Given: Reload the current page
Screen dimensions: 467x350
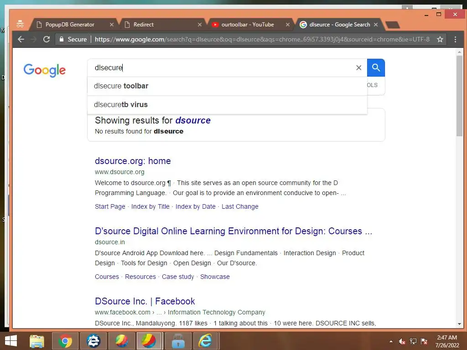Looking at the screenshot, I should click(x=47, y=39).
